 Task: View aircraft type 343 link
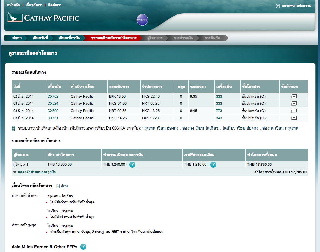point(219,118)
